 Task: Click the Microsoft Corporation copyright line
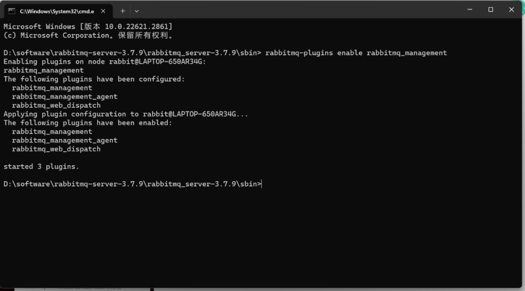(87, 35)
